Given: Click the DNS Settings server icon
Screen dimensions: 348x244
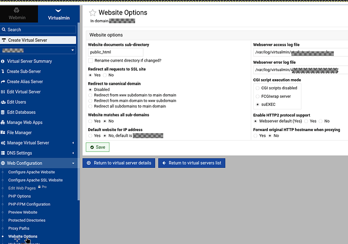Looking at the screenshot, I should pyautogui.click(x=3, y=153).
